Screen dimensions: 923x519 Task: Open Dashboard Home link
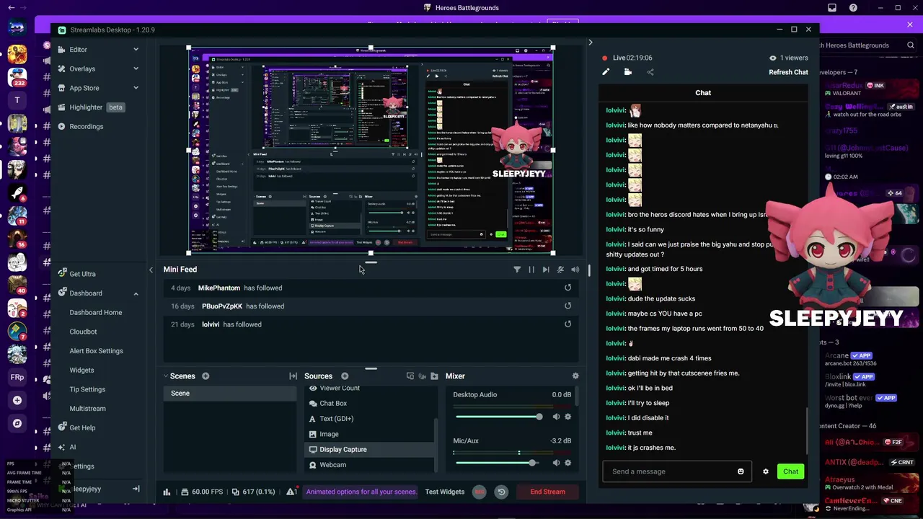96,312
